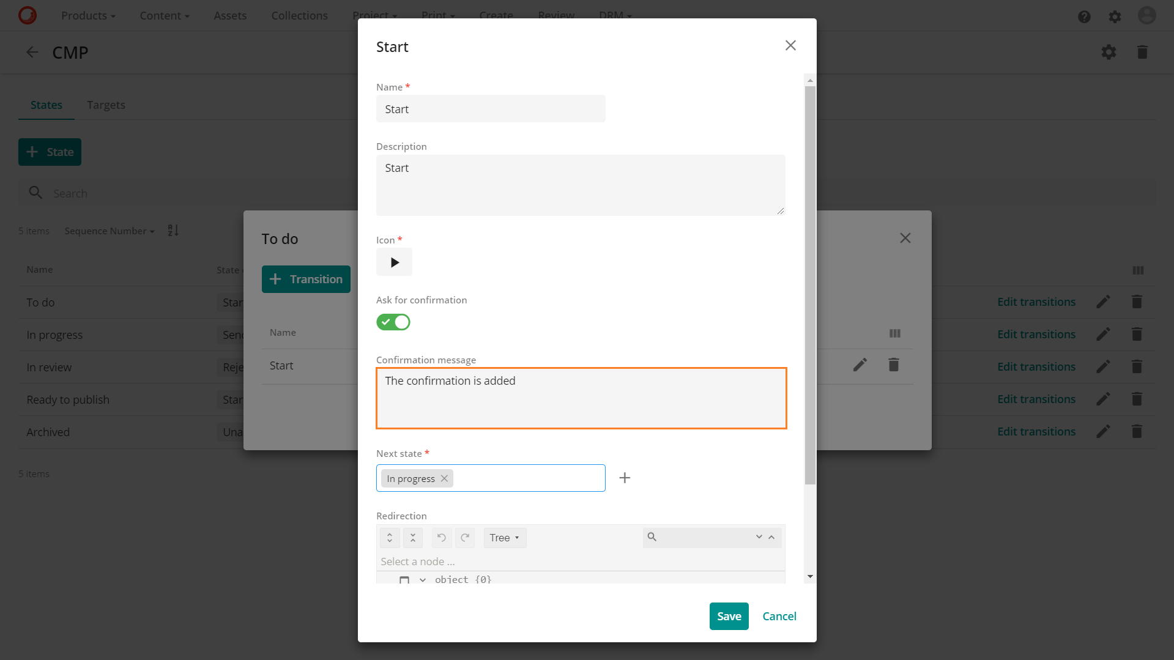Expand all nodes in the Redirection tree toolbar
1174x660 pixels.
390,538
